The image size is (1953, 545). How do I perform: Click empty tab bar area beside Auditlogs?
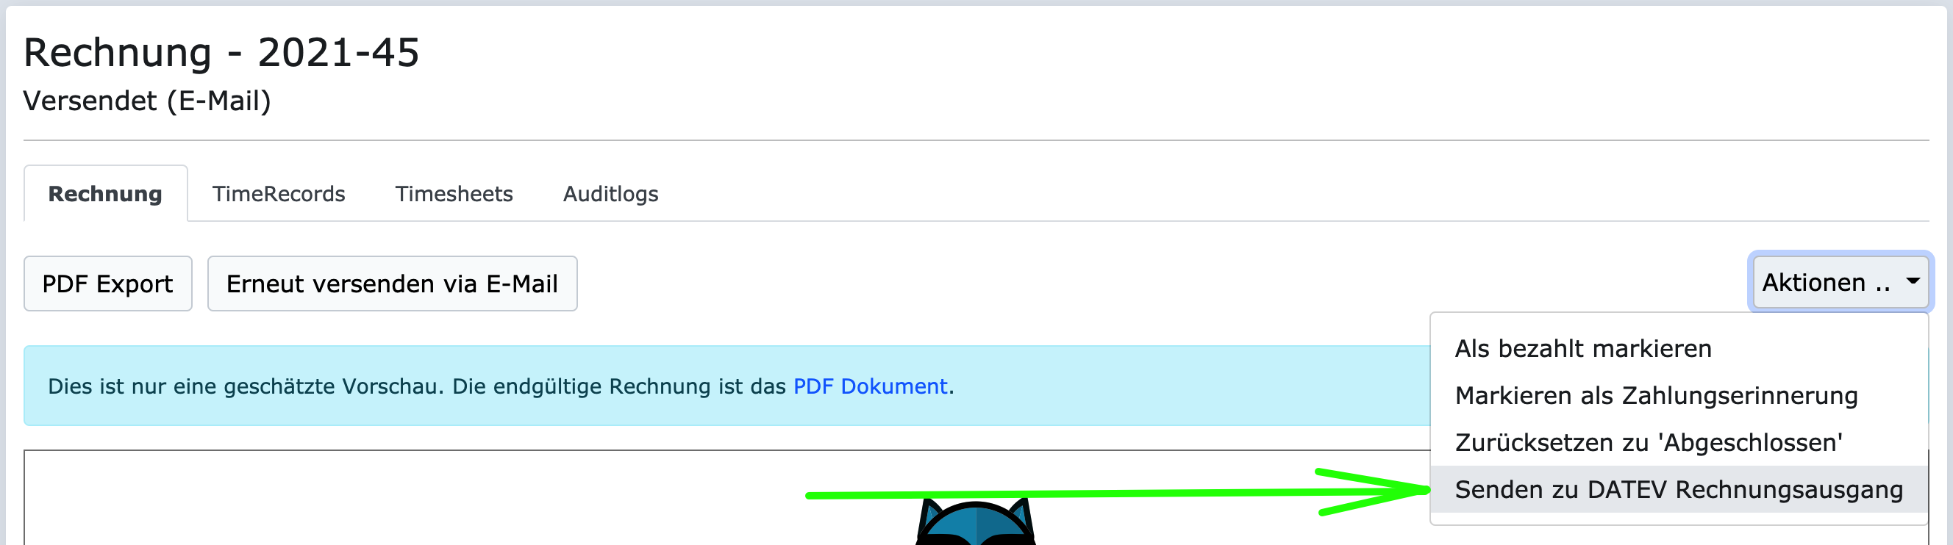click(1289, 194)
